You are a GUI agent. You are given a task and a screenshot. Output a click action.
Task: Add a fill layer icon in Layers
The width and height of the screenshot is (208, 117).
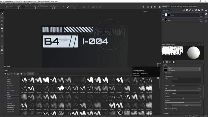click(193, 10)
